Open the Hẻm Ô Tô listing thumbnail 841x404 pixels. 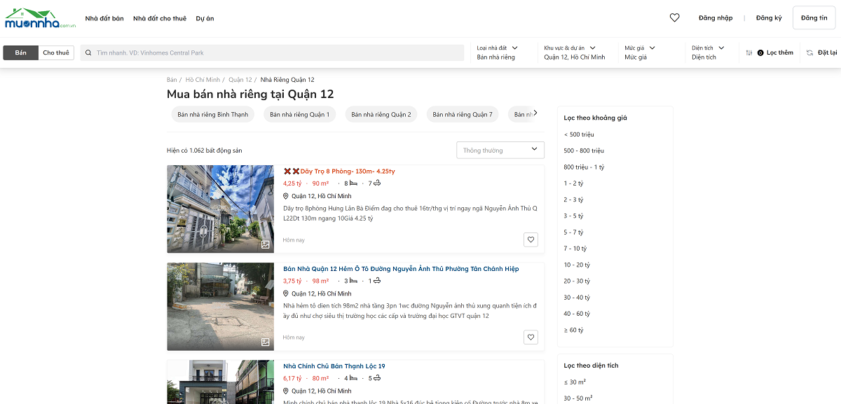coord(221,307)
